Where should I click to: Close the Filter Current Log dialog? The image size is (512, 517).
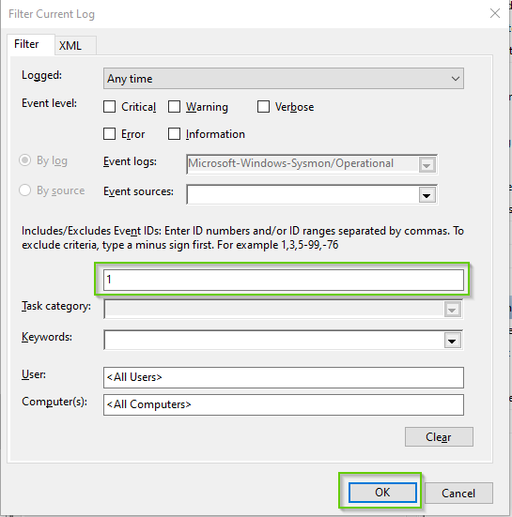click(494, 13)
